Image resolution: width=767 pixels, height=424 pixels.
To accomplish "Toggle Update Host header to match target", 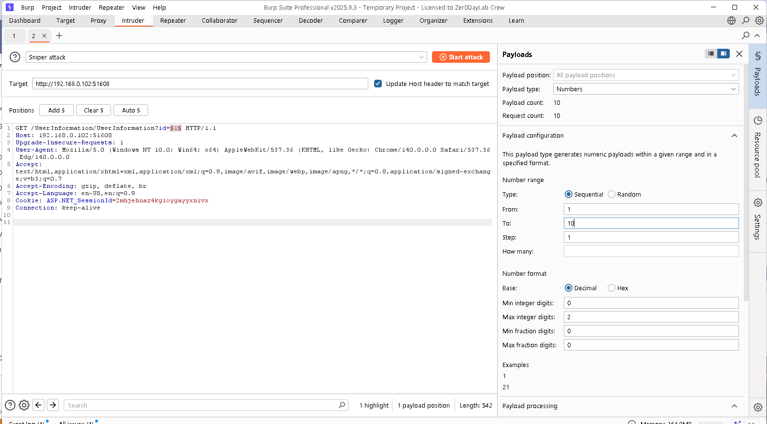I will coord(378,84).
